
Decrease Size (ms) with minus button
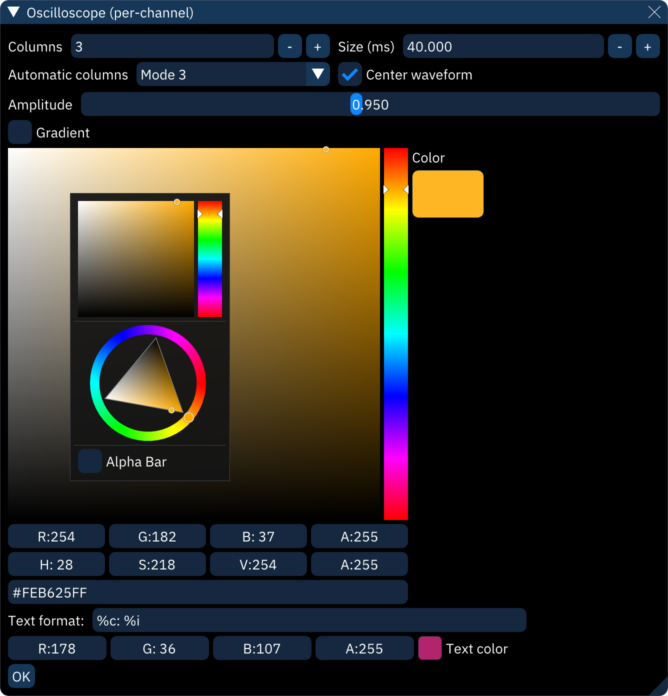[x=619, y=46]
